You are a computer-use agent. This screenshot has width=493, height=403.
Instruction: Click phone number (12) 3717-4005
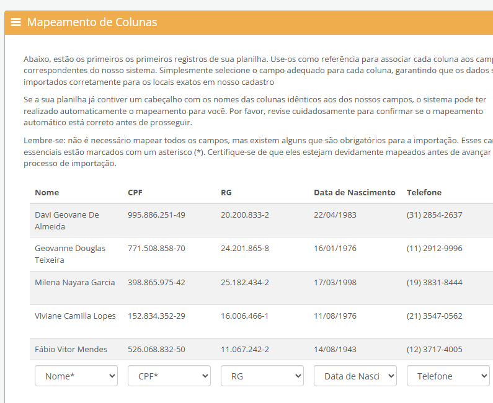click(435, 349)
